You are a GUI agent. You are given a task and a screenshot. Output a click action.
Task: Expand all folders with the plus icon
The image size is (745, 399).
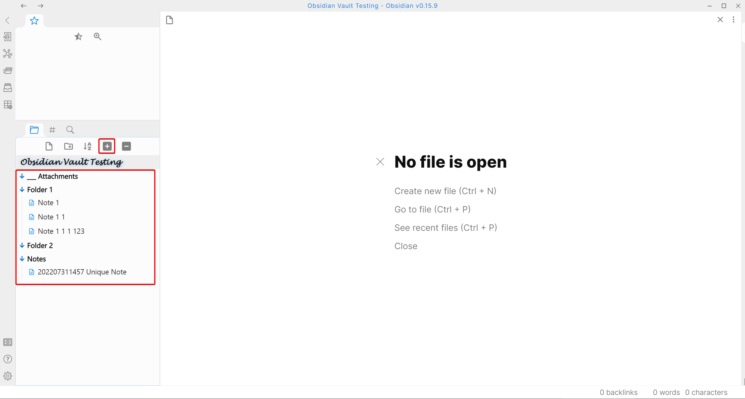click(x=107, y=146)
